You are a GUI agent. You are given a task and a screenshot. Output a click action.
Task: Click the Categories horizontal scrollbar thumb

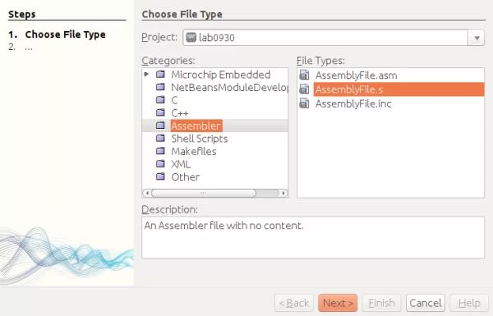(x=204, y=193)
